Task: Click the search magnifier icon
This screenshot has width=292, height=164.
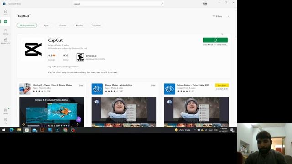Action: coord(162,4)
